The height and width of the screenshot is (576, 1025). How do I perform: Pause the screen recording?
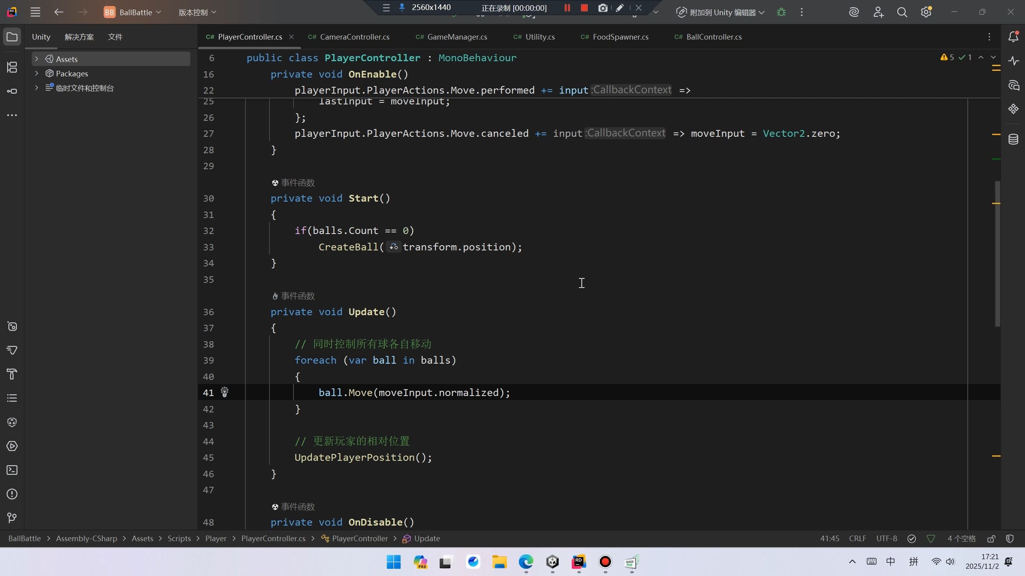coord(567,8)
